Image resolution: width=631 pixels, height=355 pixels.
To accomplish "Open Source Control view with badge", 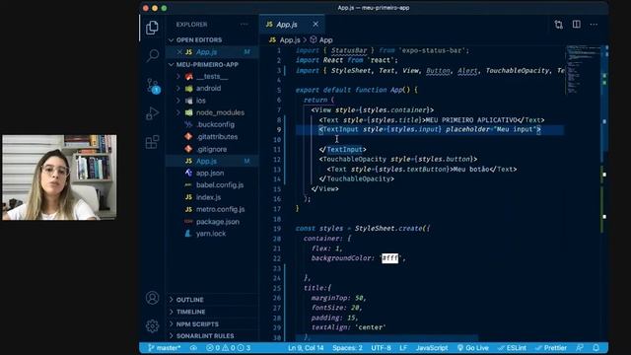I will (x=153, y=86).
